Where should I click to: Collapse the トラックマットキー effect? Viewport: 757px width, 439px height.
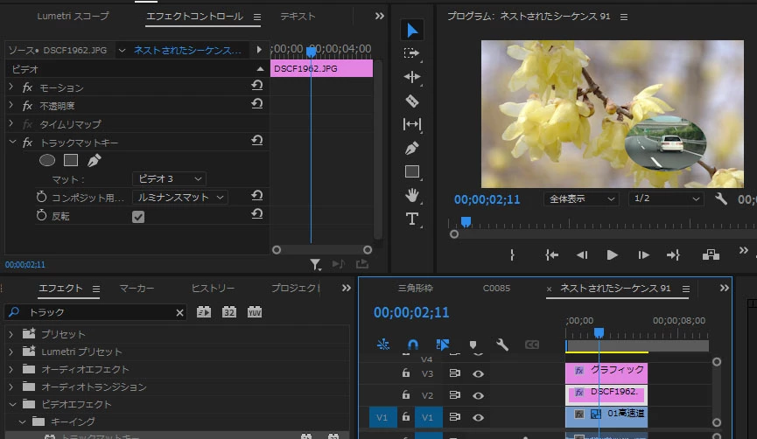(12, 142)
